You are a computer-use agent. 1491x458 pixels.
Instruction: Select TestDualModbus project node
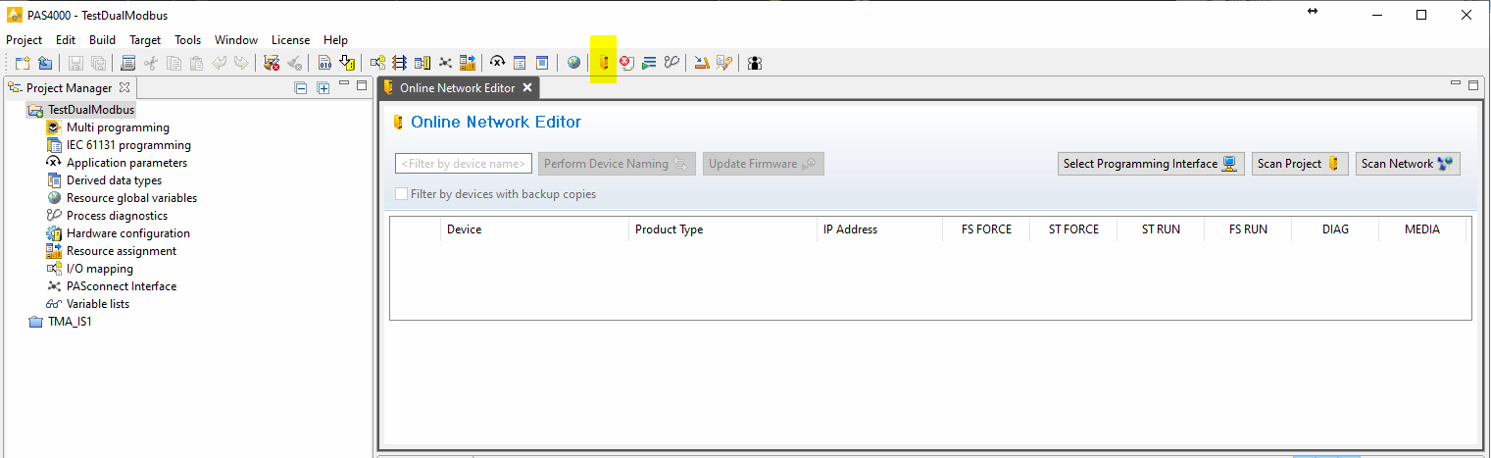91,110
